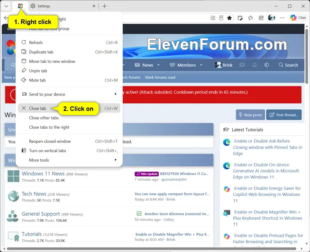Open the alerts bell icon
Screen dimensions: 310x252
tap(255, 65)
